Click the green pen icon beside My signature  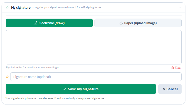tap(7, 7)
